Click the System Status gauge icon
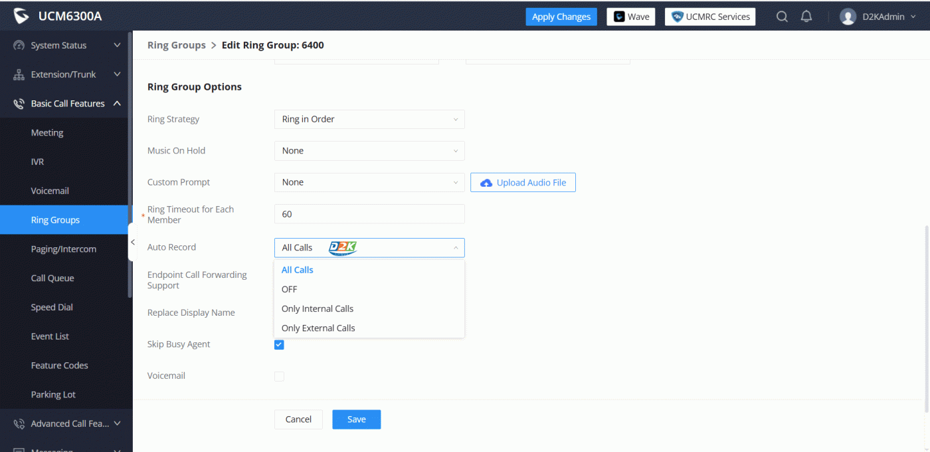Screen dimensions: 930x452 pos(19,46)
